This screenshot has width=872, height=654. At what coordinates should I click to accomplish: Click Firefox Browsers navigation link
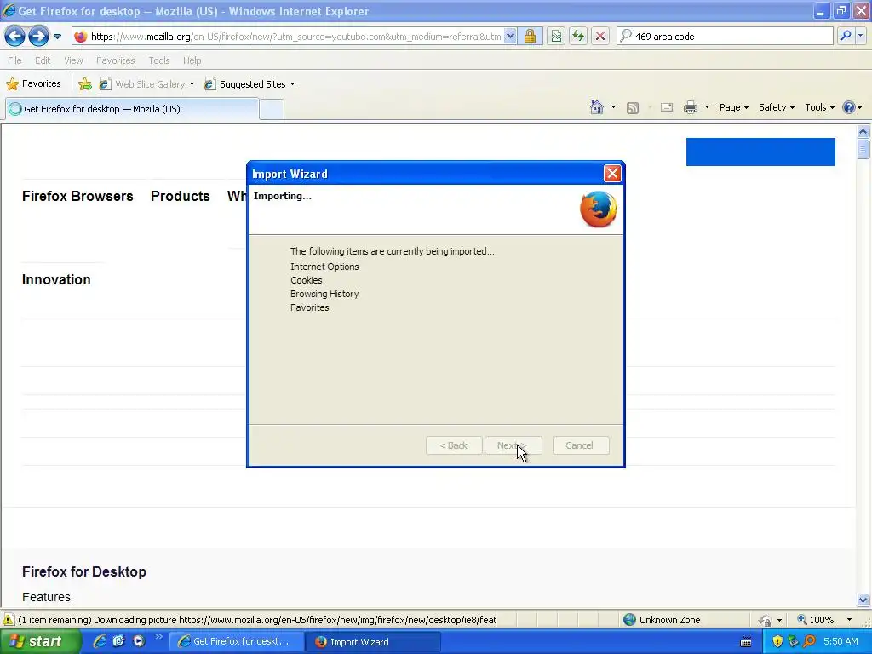pyautogui.click(x=77, y=197)
